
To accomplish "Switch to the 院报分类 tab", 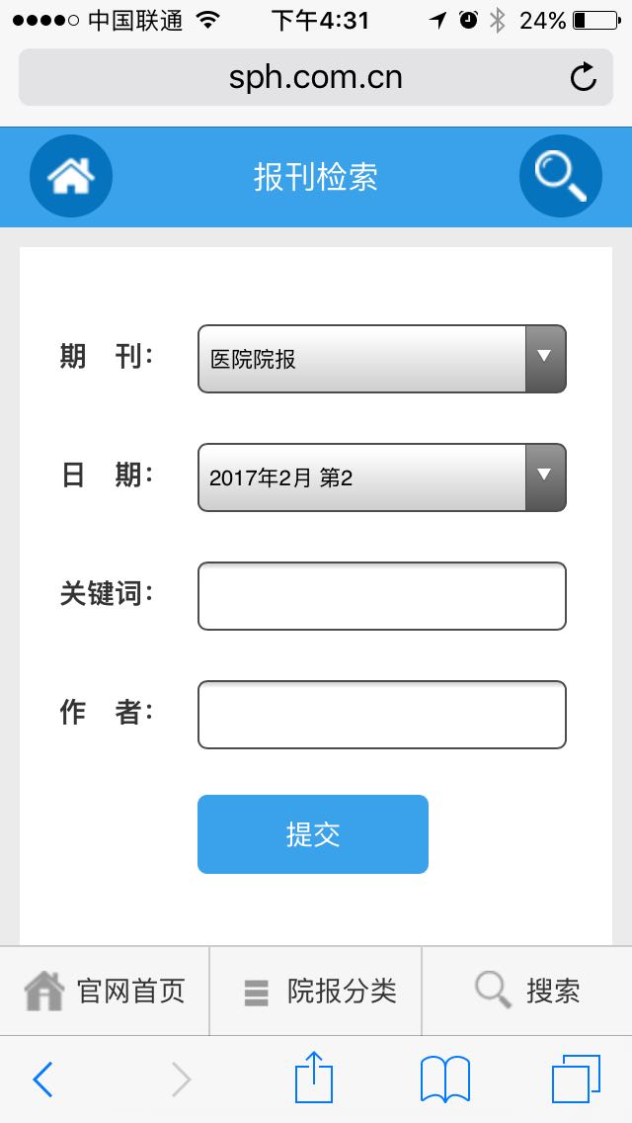I will [316, 991].
